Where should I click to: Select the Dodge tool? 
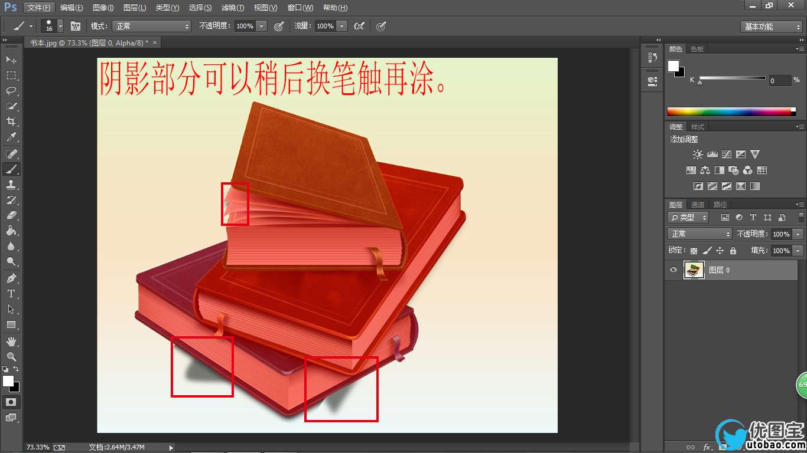[11, 261]
